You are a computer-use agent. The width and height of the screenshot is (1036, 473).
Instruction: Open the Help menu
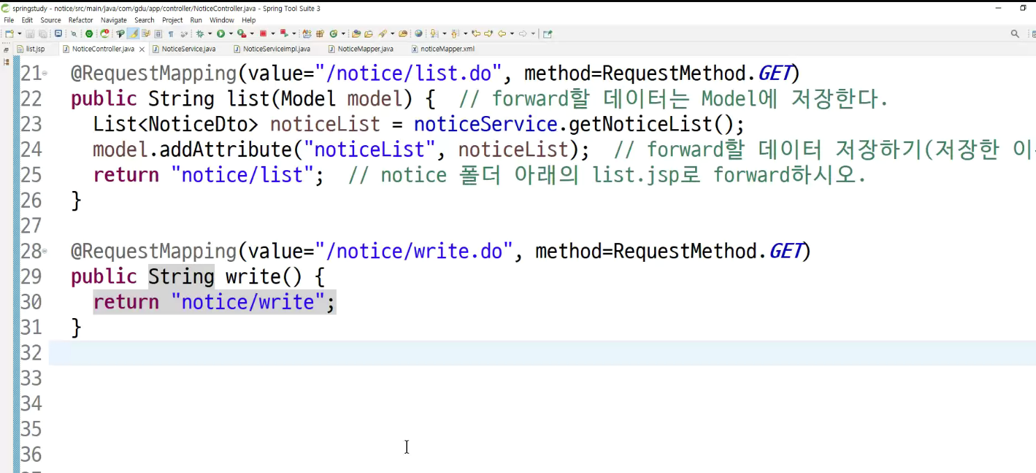pyautogui.click(x=249, y=20)
